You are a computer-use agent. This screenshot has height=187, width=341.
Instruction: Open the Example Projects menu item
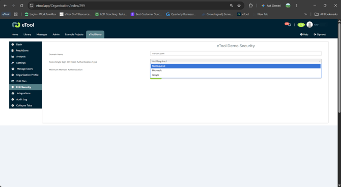(x=74, y=34)
